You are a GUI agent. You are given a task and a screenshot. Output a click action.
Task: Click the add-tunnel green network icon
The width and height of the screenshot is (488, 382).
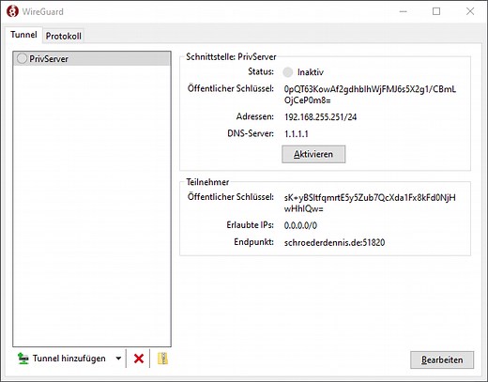point(23,359)
